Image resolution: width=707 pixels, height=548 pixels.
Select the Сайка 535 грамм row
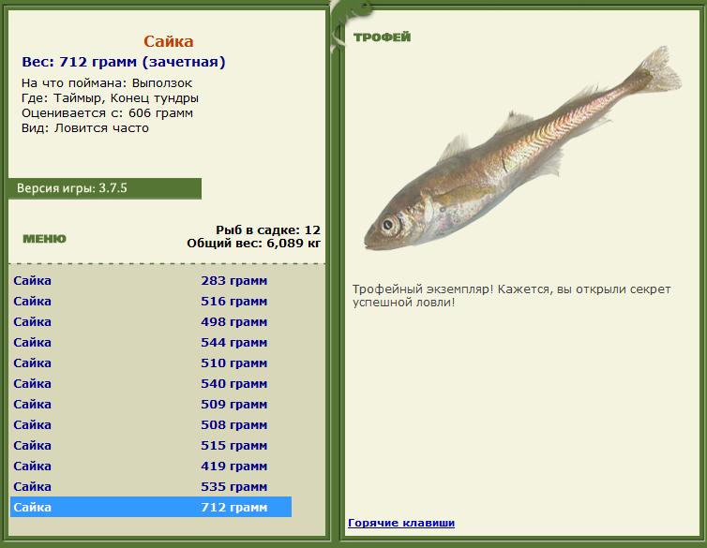pos(150,487)
